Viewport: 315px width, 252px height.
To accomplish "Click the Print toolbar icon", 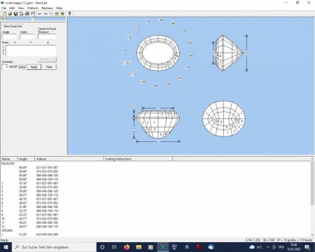I will point(27,14).
